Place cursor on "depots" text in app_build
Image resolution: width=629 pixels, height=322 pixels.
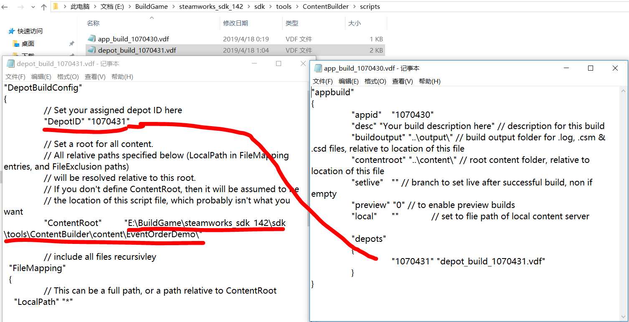click(x=369, y=239)
